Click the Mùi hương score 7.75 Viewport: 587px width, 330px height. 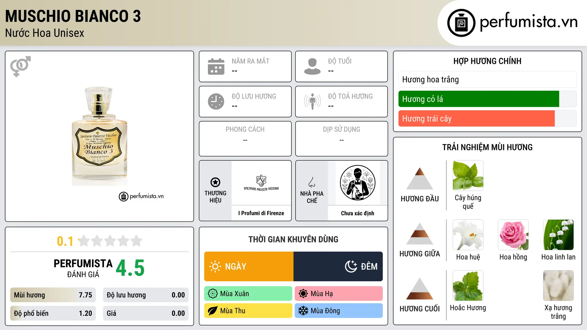point(53,295)
